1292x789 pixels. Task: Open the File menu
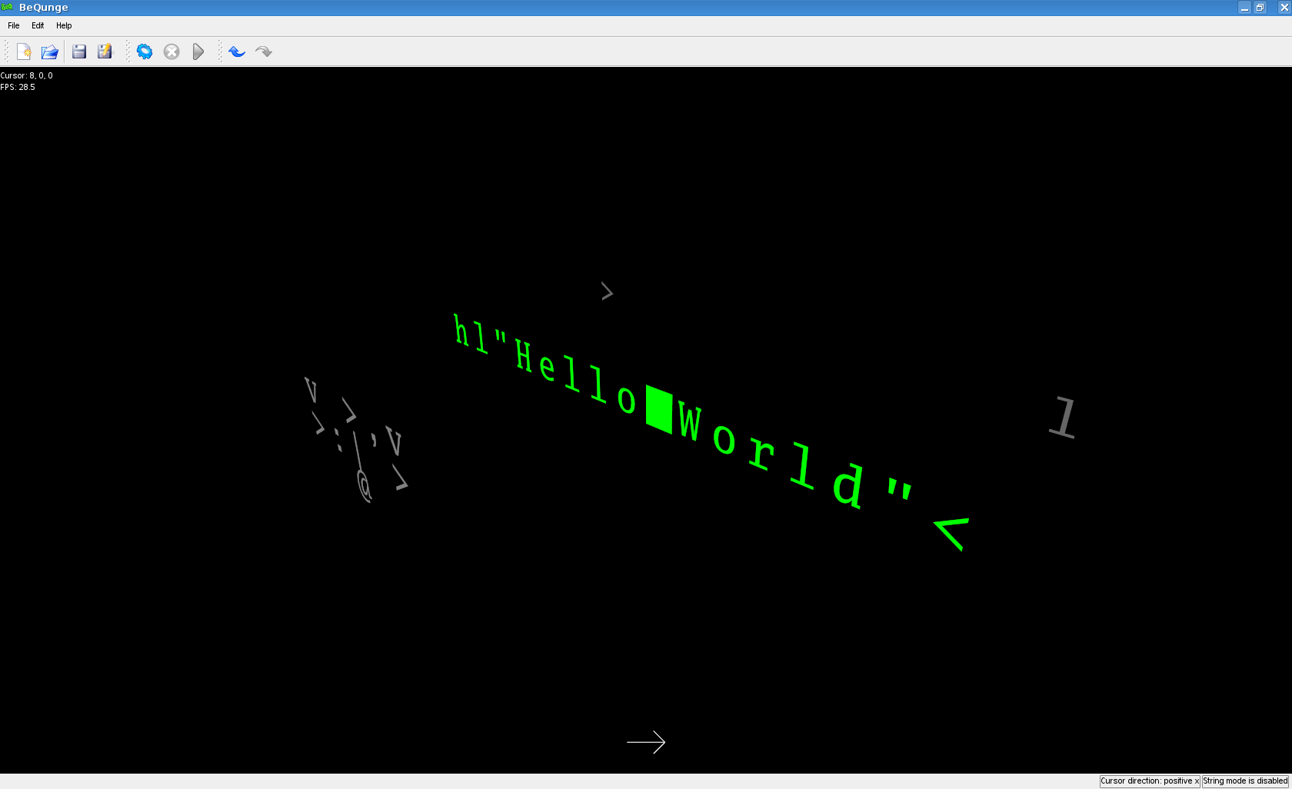[14, 25]
